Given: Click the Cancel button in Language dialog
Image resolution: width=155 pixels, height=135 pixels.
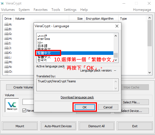Looking at the screenshot, I should [x=108, y=107].
